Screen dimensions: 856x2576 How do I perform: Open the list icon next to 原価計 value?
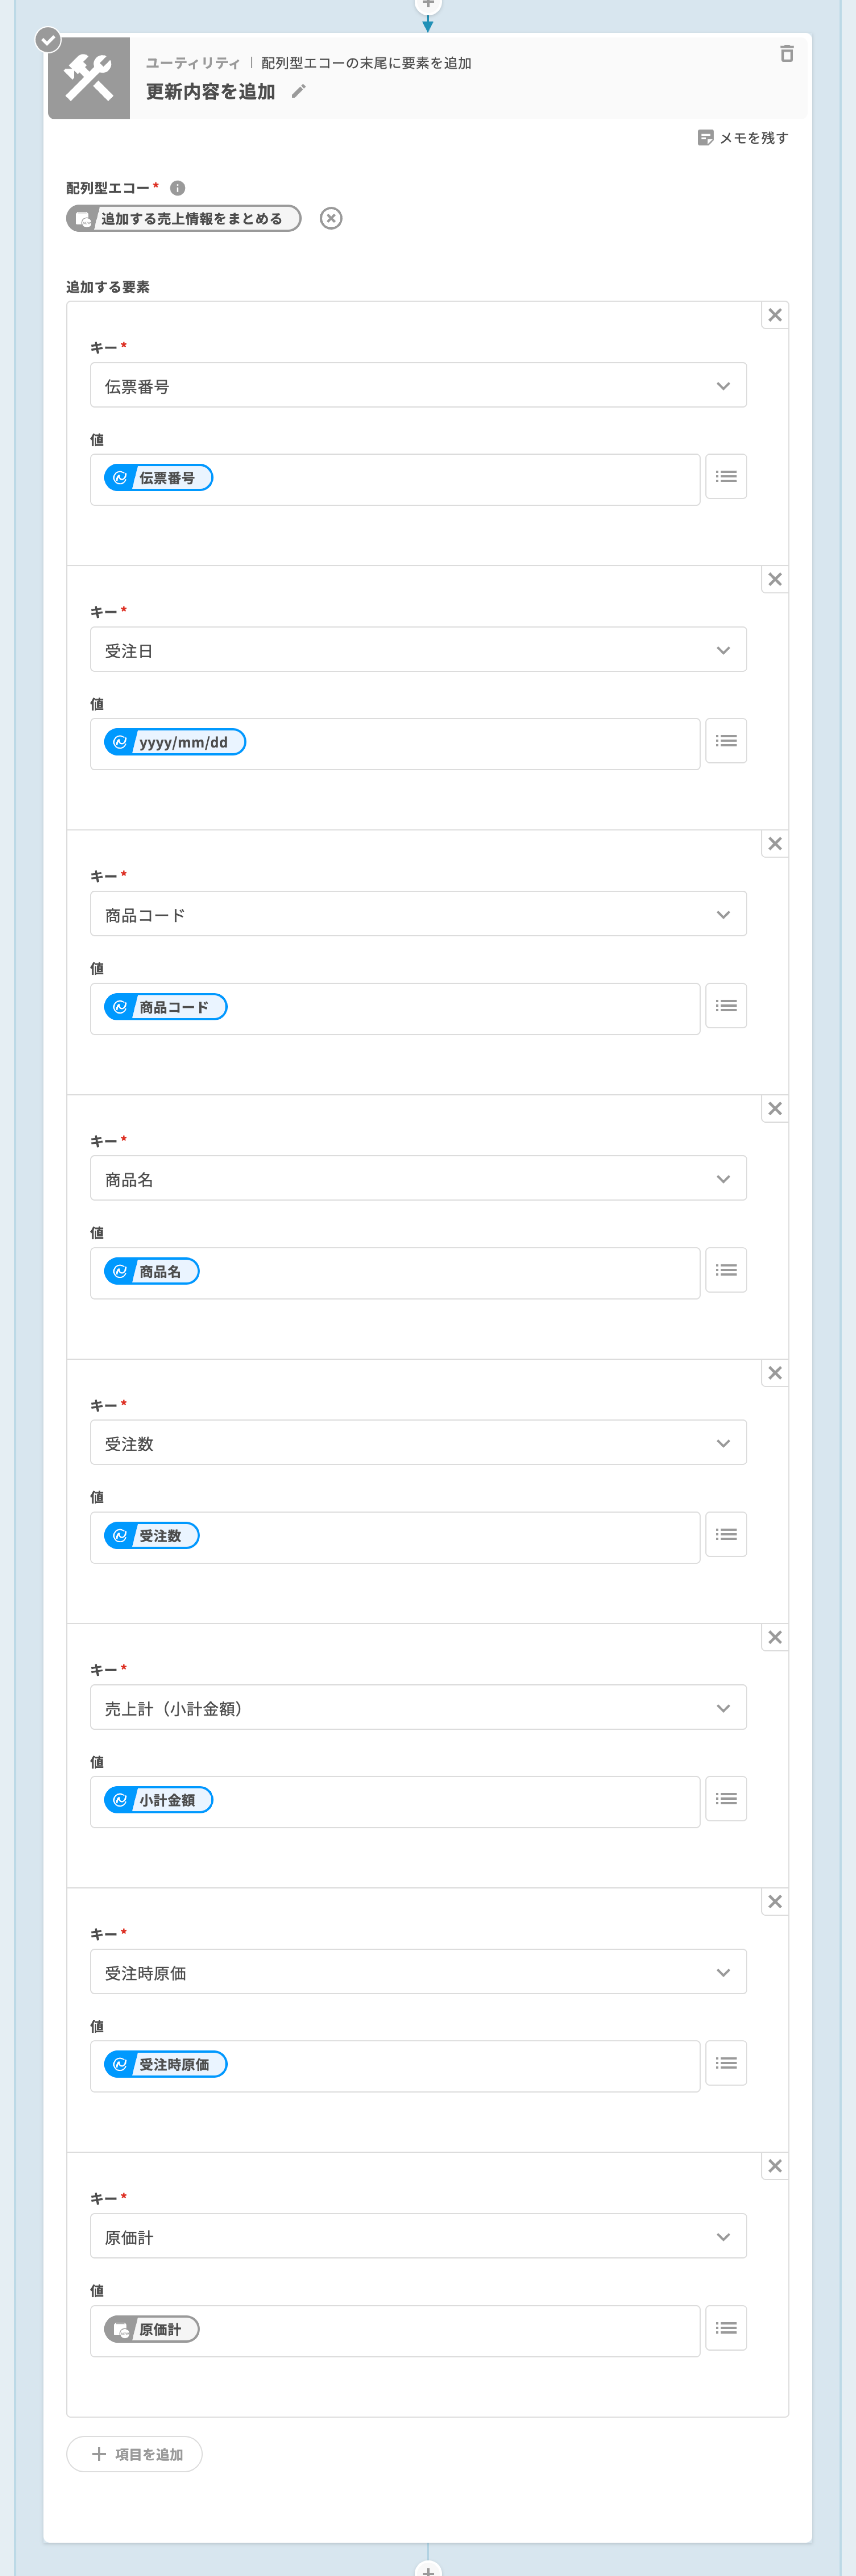[726, 2328]
